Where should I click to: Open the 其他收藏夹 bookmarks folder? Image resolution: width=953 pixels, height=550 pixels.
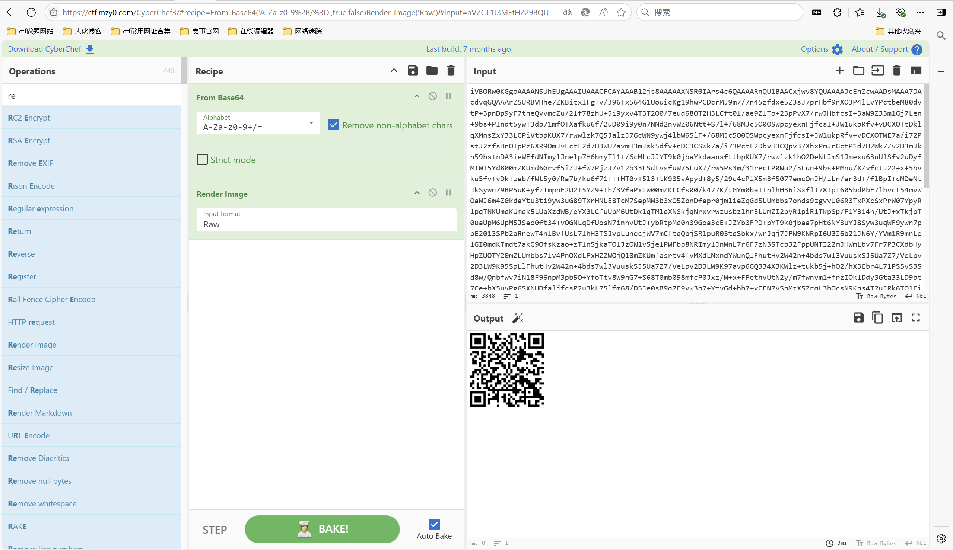pos(898,31)
